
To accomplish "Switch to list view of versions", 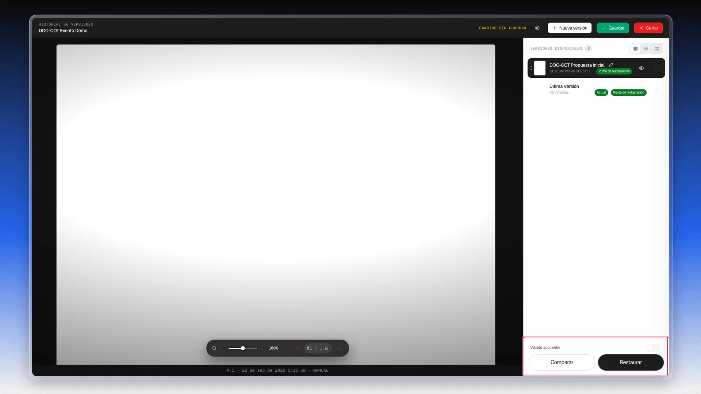I will tap(635, 49).
